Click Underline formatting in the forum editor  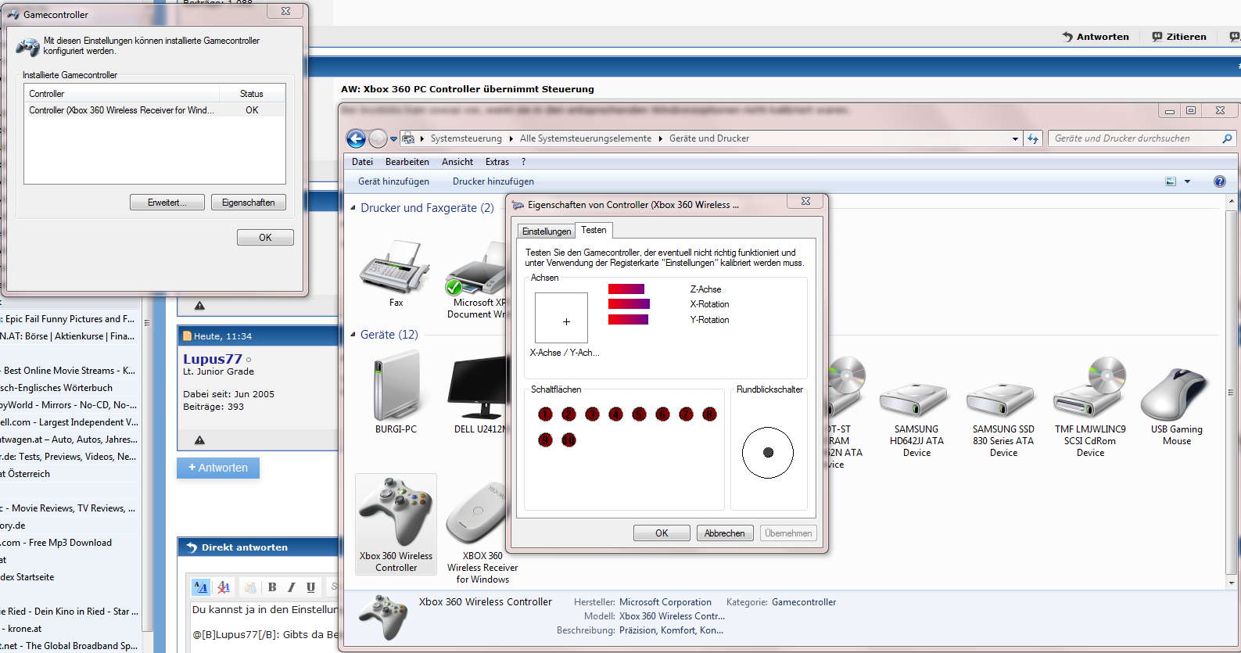[x=310, y=587]
